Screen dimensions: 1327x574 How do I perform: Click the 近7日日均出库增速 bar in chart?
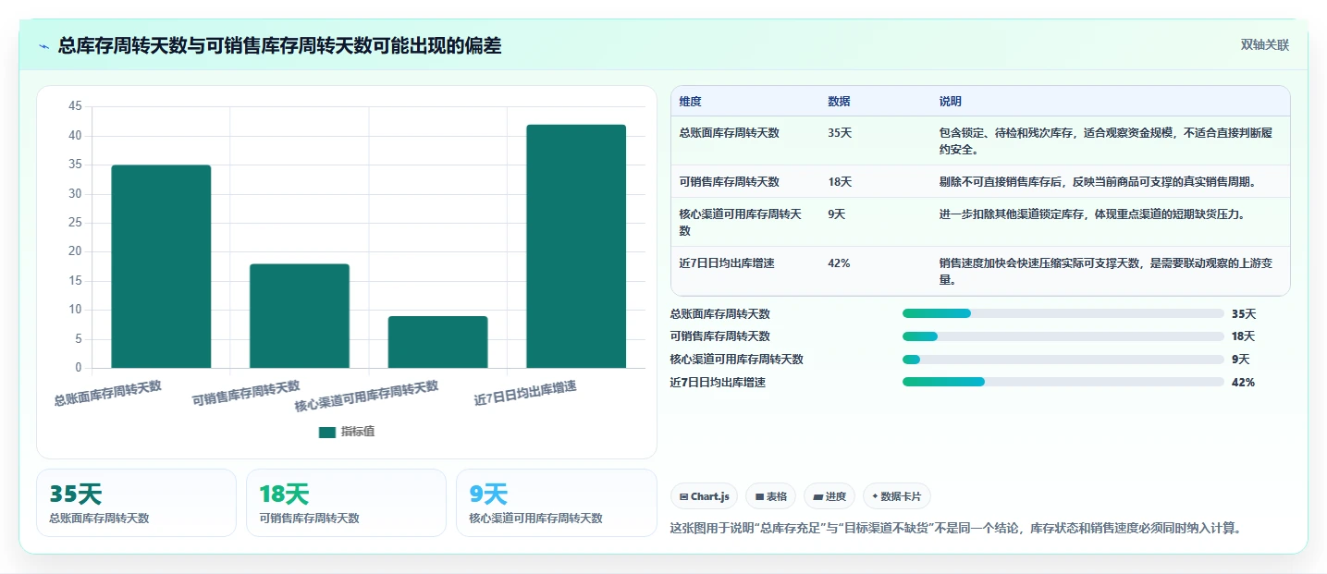(x=576, y=246)
